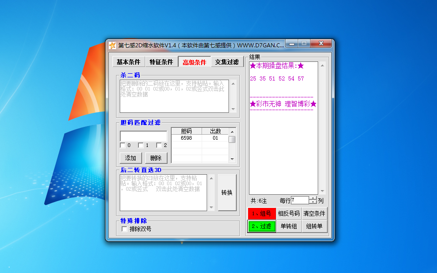Click the 胆码 table scroll down arrow
437x273 pixels.
[x=232, y=159]
